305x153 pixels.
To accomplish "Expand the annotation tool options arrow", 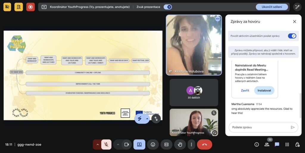I will click(x=147, y=118).
